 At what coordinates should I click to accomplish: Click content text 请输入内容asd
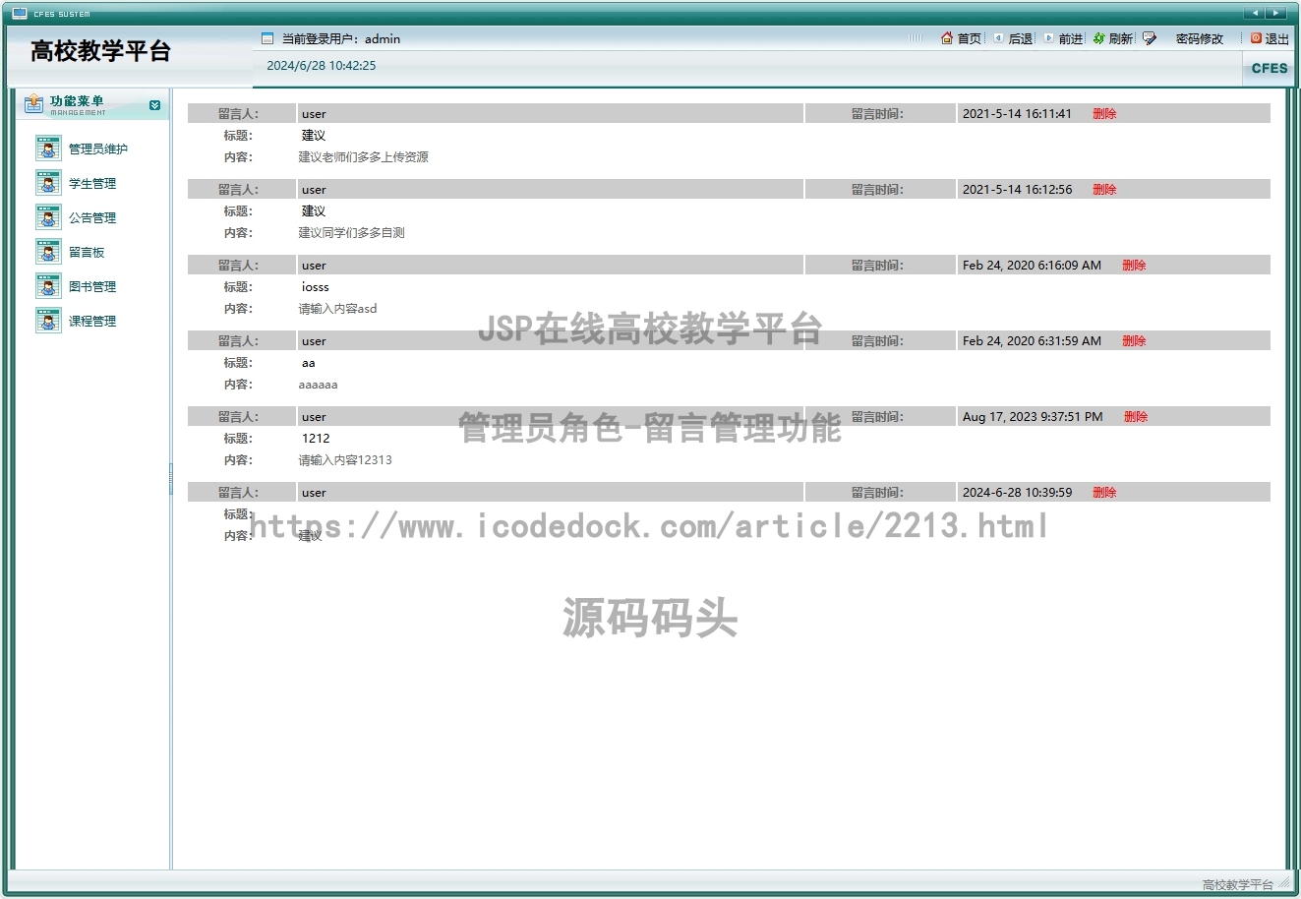[x=338, y=309]
